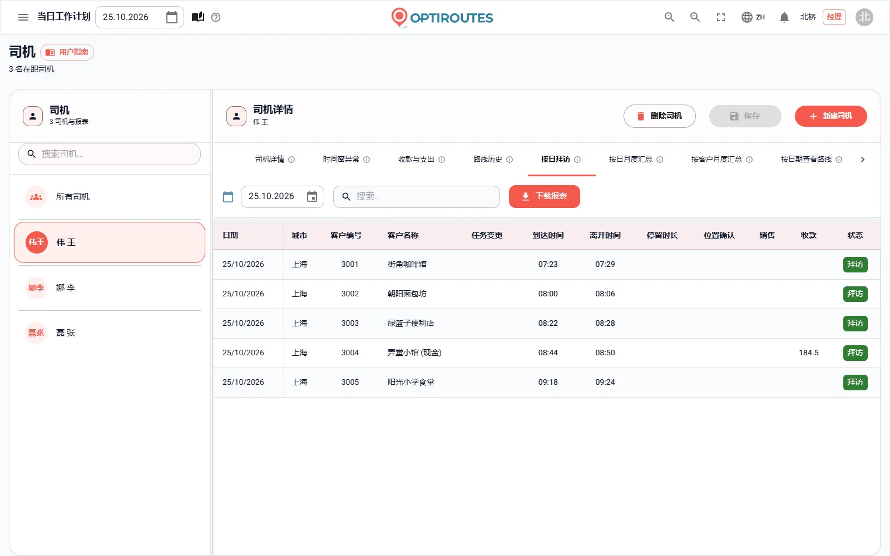Viewport: 890px width, 556px height.
Task: Show more tabs with right chevron
Action: pyautogui.click(x=863, y=160)
